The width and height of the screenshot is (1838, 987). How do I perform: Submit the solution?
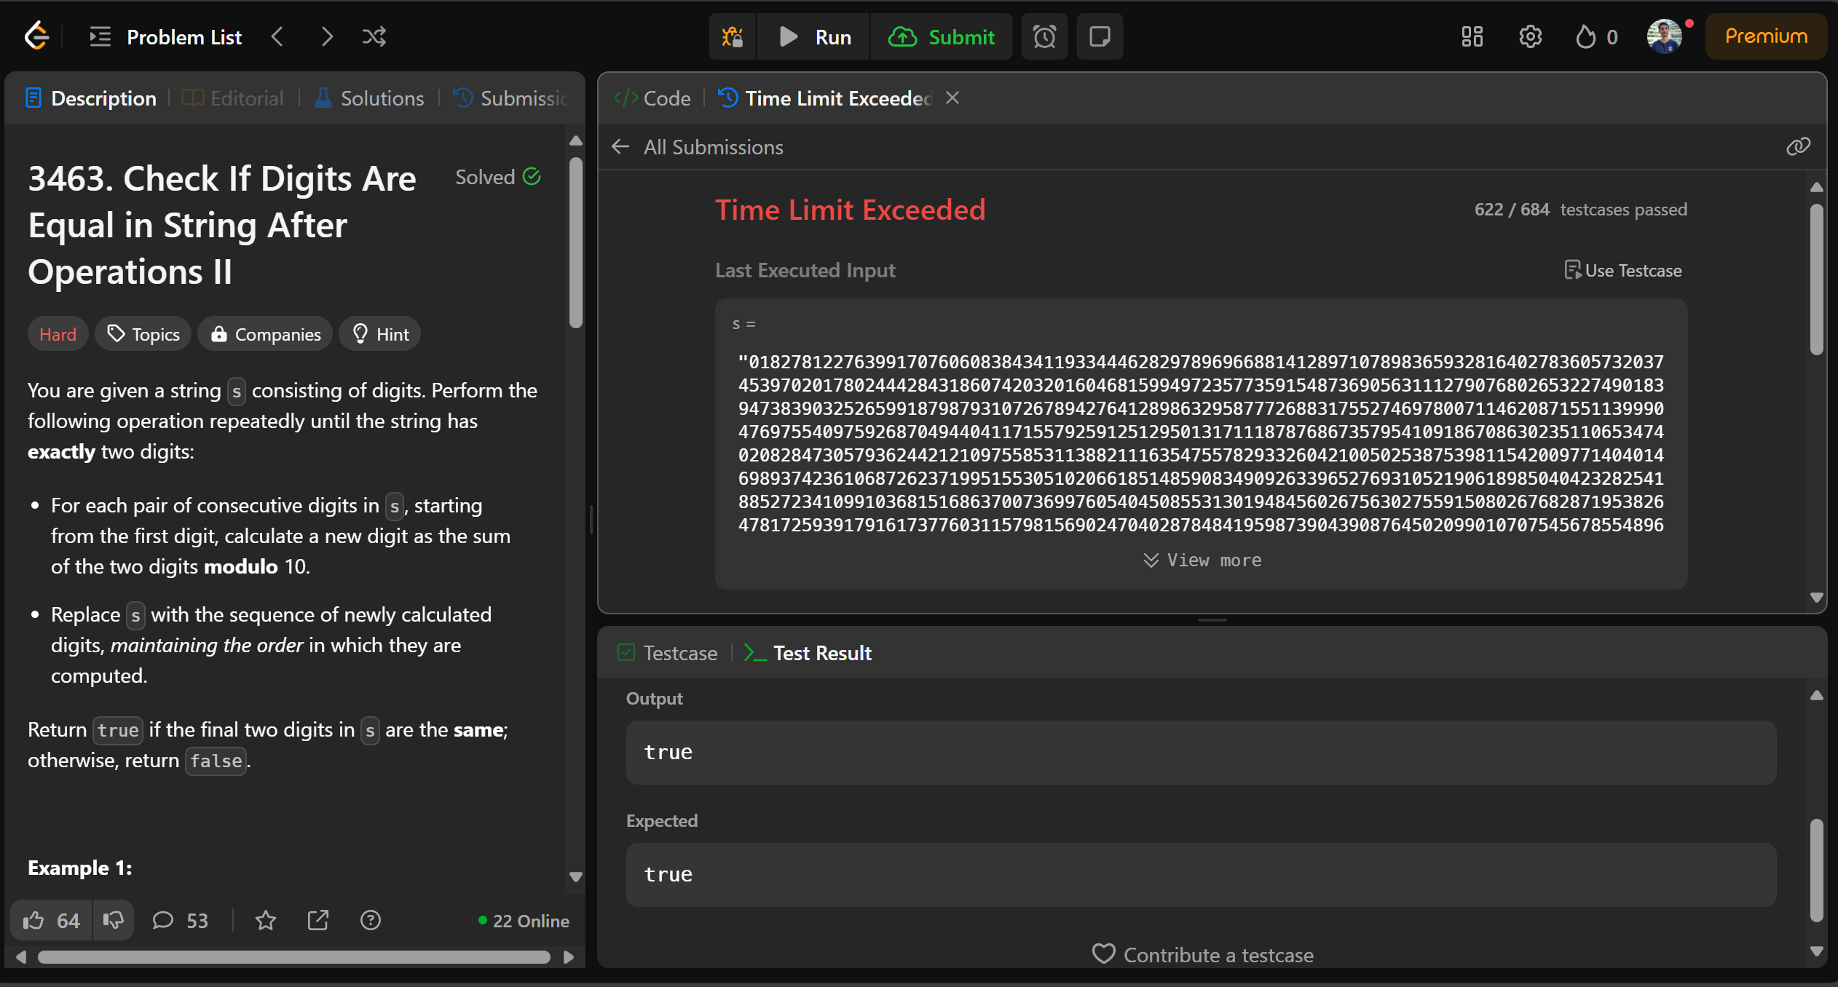[x=942, y=36]
